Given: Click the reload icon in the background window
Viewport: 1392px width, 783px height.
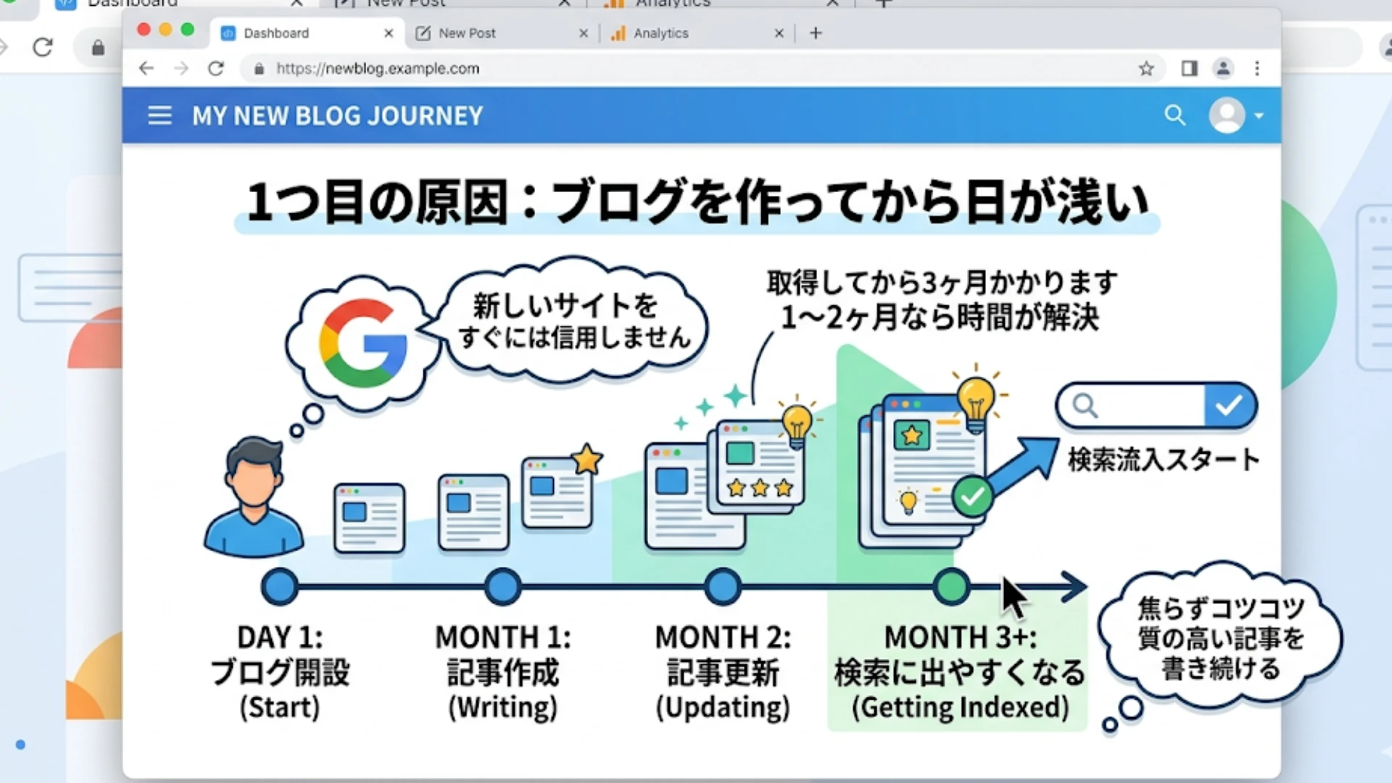Looking at the screenshot, I should 43,47.
